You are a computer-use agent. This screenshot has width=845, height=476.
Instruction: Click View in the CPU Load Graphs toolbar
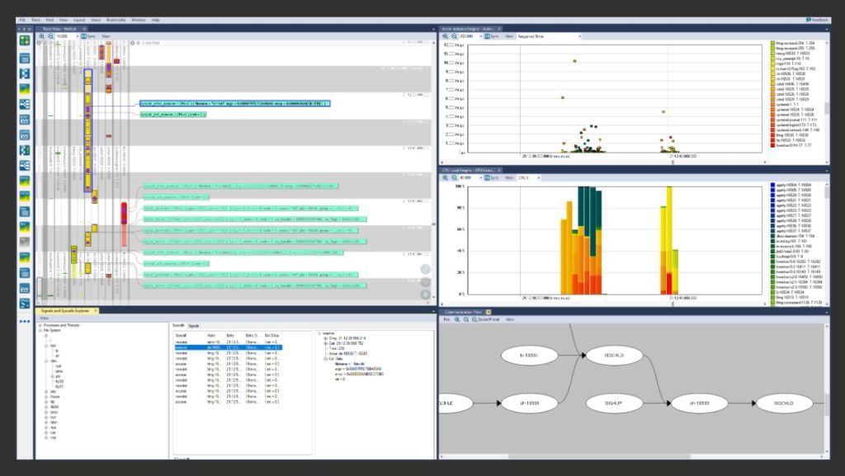[508, 177]
